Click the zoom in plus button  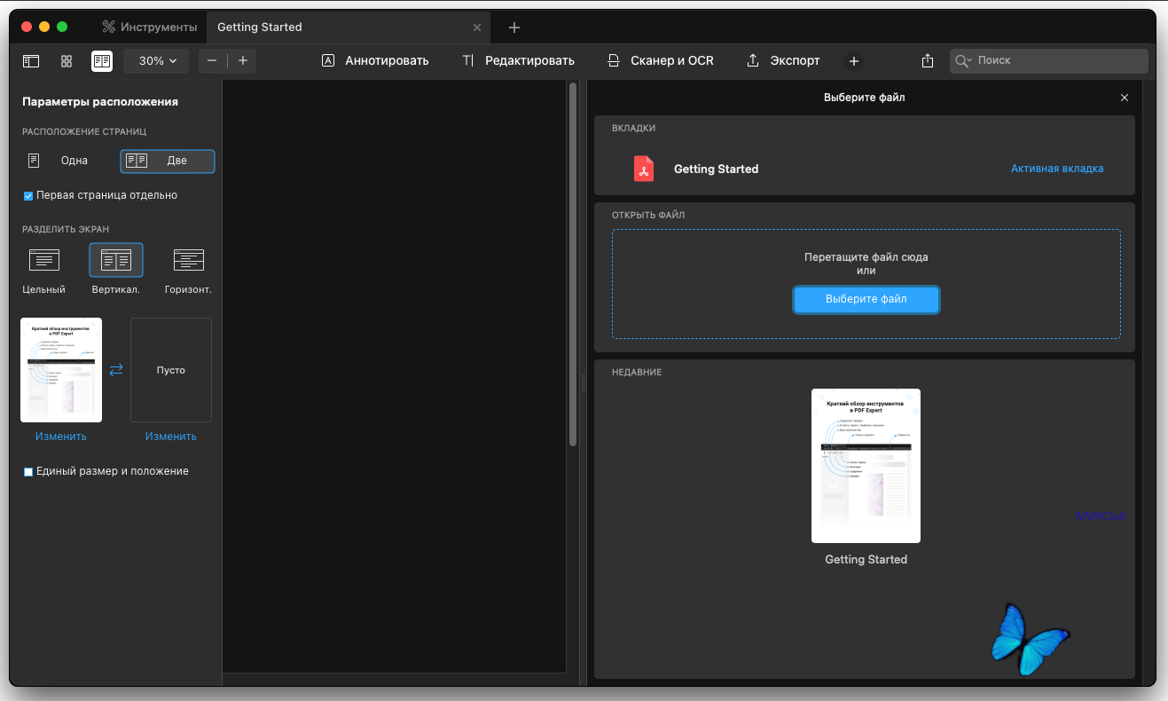[x=243, y=61]
